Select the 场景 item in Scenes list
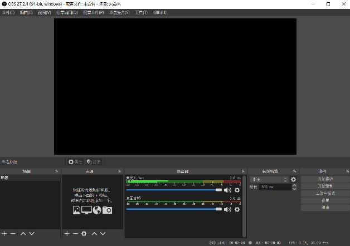The image size is (350, 246). click(x=30, y=178)
